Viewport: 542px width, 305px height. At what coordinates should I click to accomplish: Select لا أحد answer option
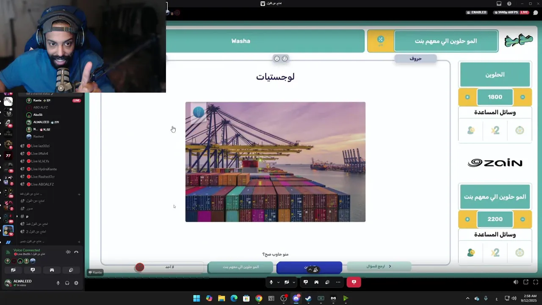(169, 267)
